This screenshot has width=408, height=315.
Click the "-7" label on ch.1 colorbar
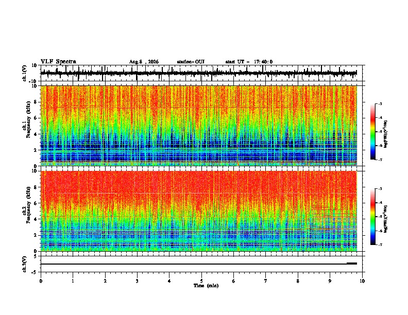380,160
